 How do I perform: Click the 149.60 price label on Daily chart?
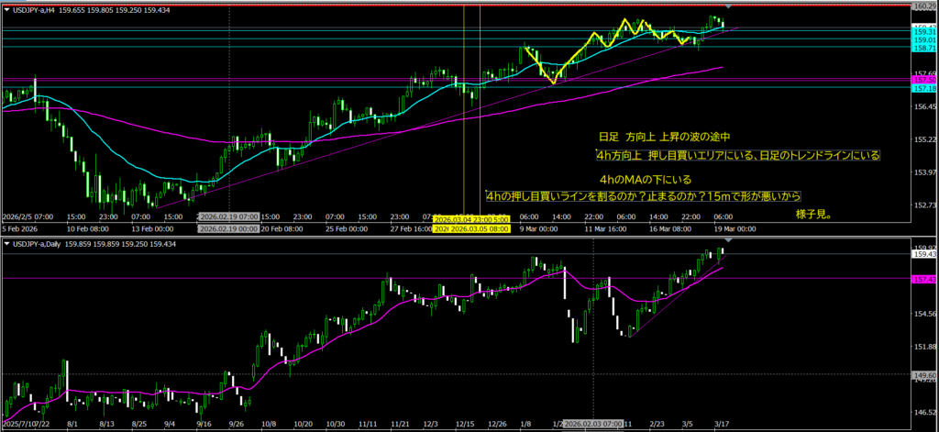pos(924,374)
